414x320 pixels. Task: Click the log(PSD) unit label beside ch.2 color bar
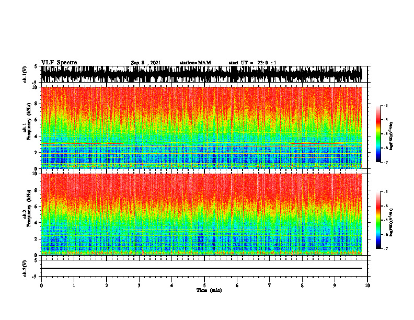tap(392, 222)
